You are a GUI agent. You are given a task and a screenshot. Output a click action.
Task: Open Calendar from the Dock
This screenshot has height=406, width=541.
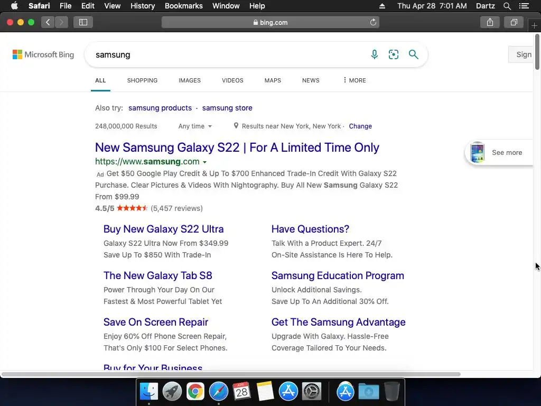coord(241,392)
